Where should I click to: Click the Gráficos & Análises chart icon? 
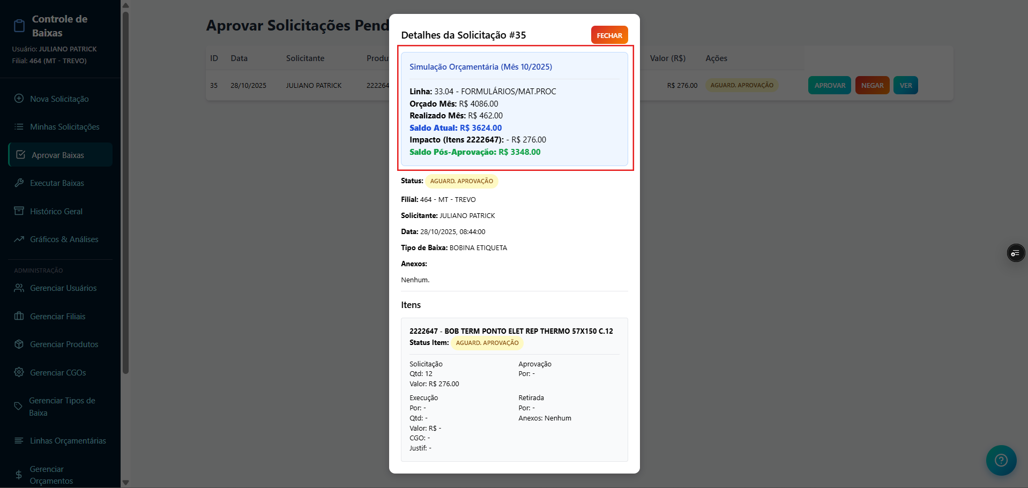pyautogui.click(x=19, y=239)
